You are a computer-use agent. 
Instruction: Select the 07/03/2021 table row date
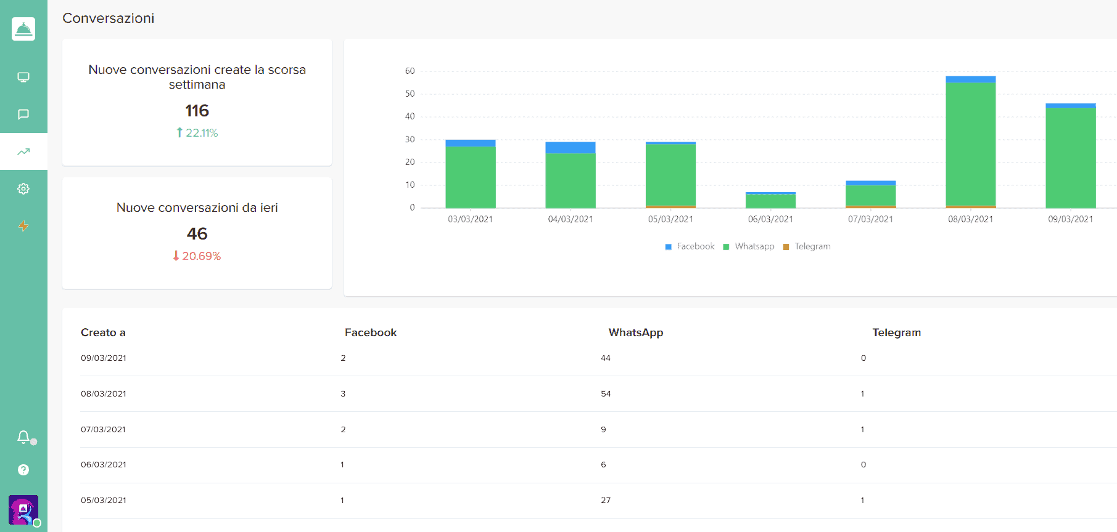click(104, 429)
